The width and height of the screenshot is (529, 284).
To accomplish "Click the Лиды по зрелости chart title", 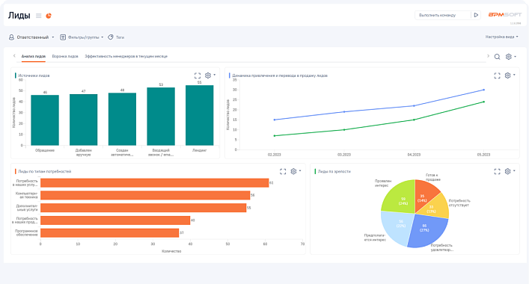I will [334, 171].
